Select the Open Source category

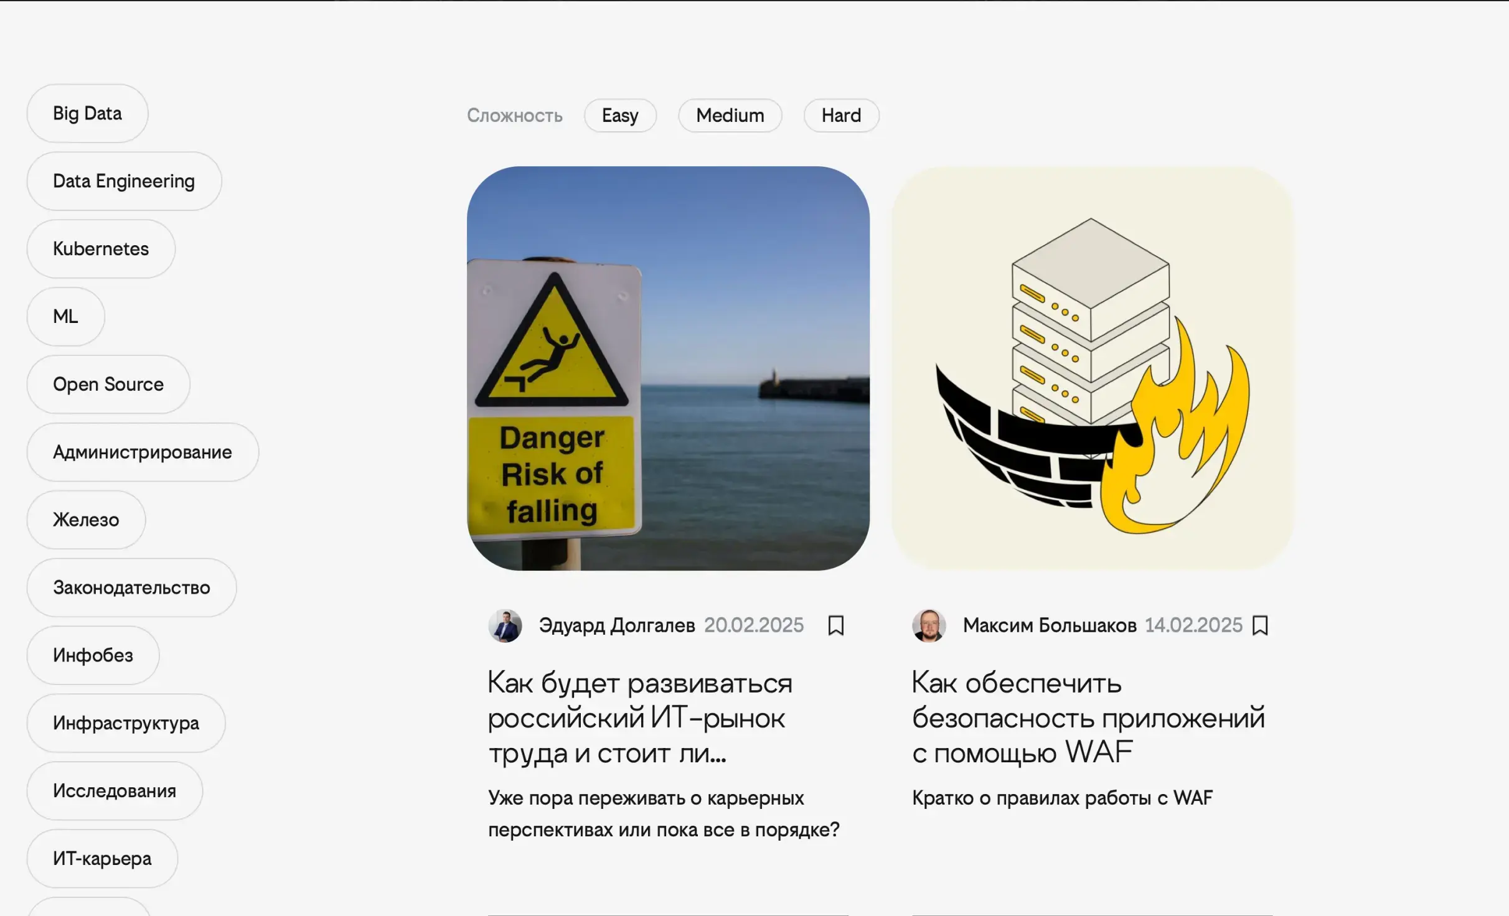pos(108,384)
